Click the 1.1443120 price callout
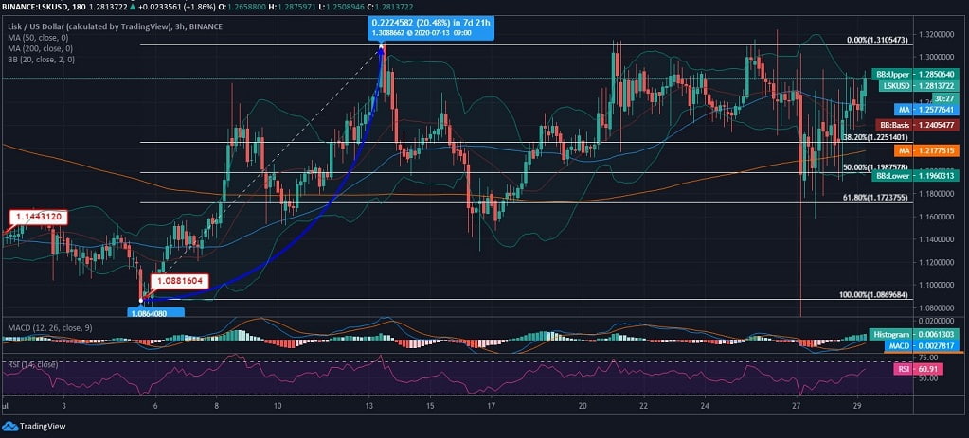This screenshot has width=969, height=438. click(38, 217)
